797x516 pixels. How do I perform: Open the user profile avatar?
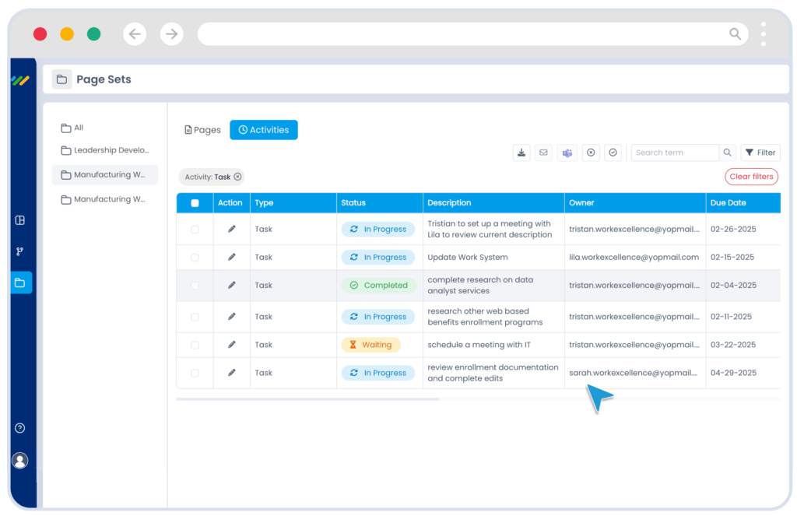click(20, 461)
